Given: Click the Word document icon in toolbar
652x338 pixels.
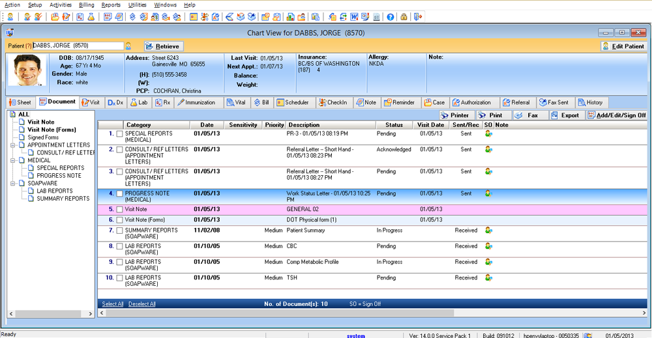Looking at the screenshot, I should (354, 17).
